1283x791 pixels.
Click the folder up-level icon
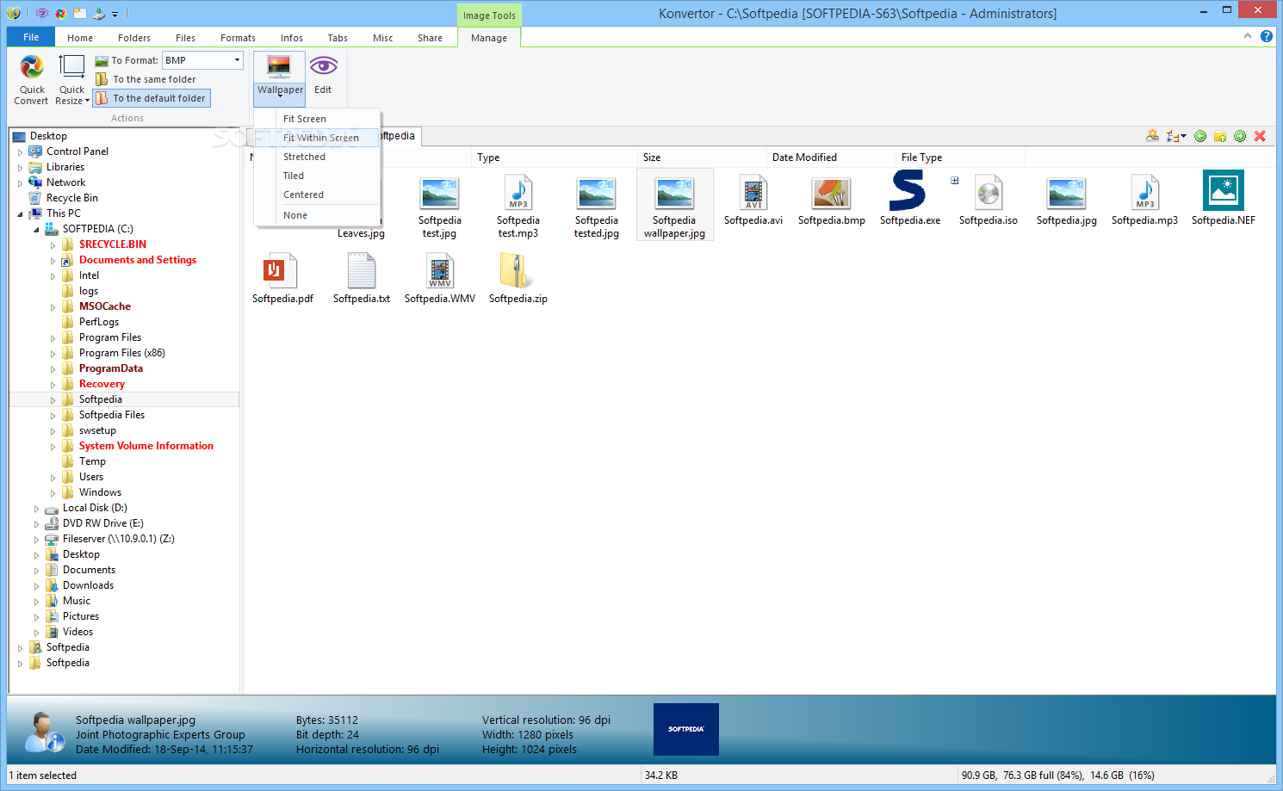(1220, 136)
